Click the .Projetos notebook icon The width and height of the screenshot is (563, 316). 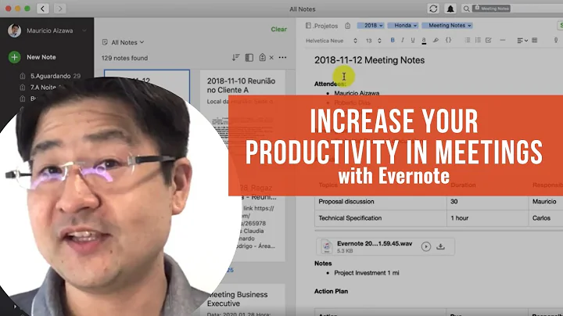[308, 26]
